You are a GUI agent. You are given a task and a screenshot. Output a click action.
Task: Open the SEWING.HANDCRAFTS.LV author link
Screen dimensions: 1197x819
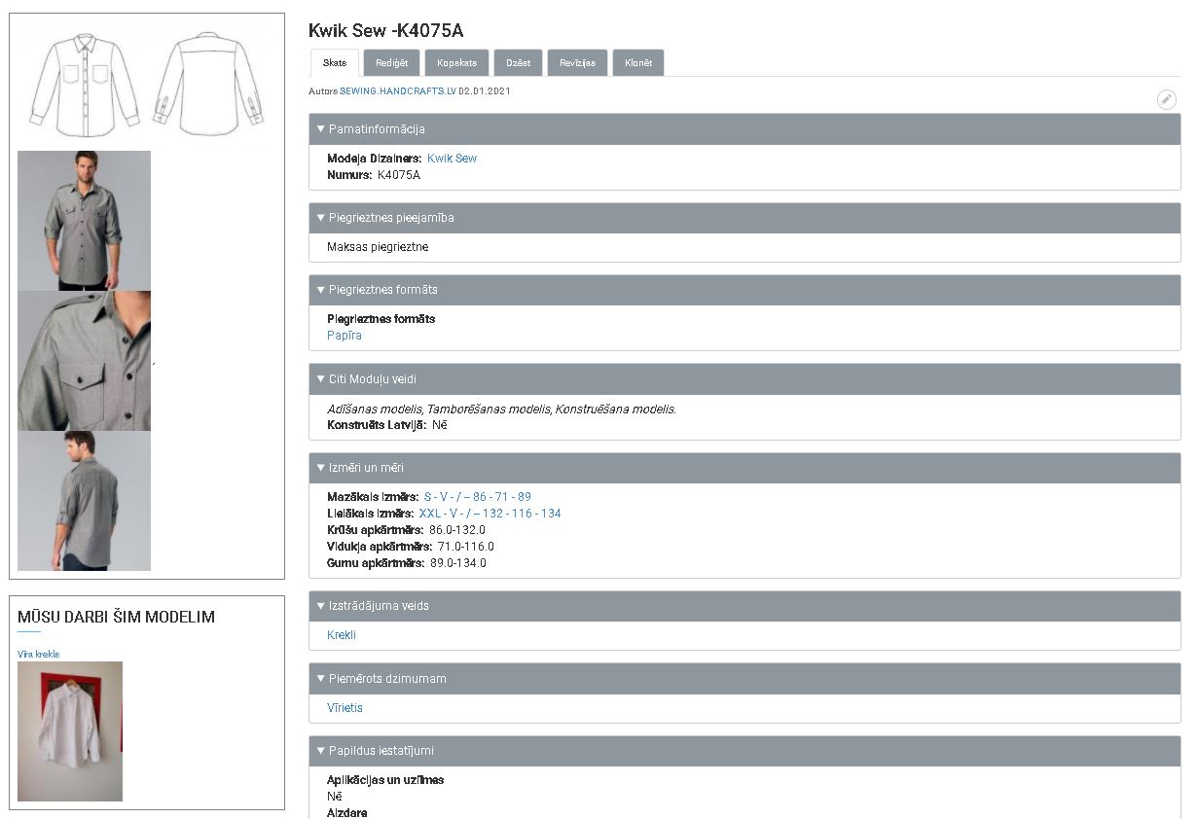[398, 91]
